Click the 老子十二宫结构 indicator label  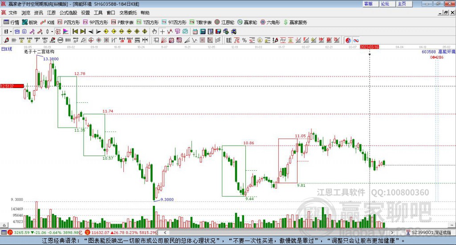(39, 52)
